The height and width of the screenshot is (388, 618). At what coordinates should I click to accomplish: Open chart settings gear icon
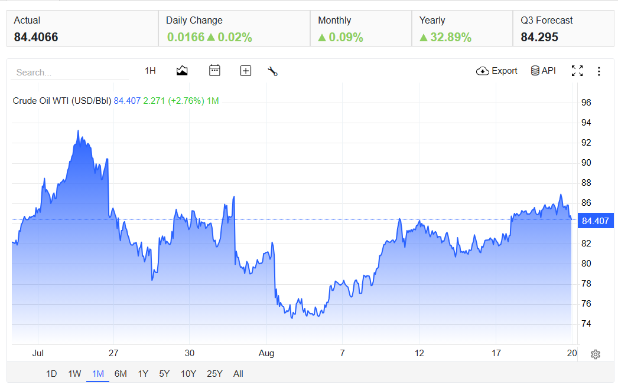click(x=596, y=354)
